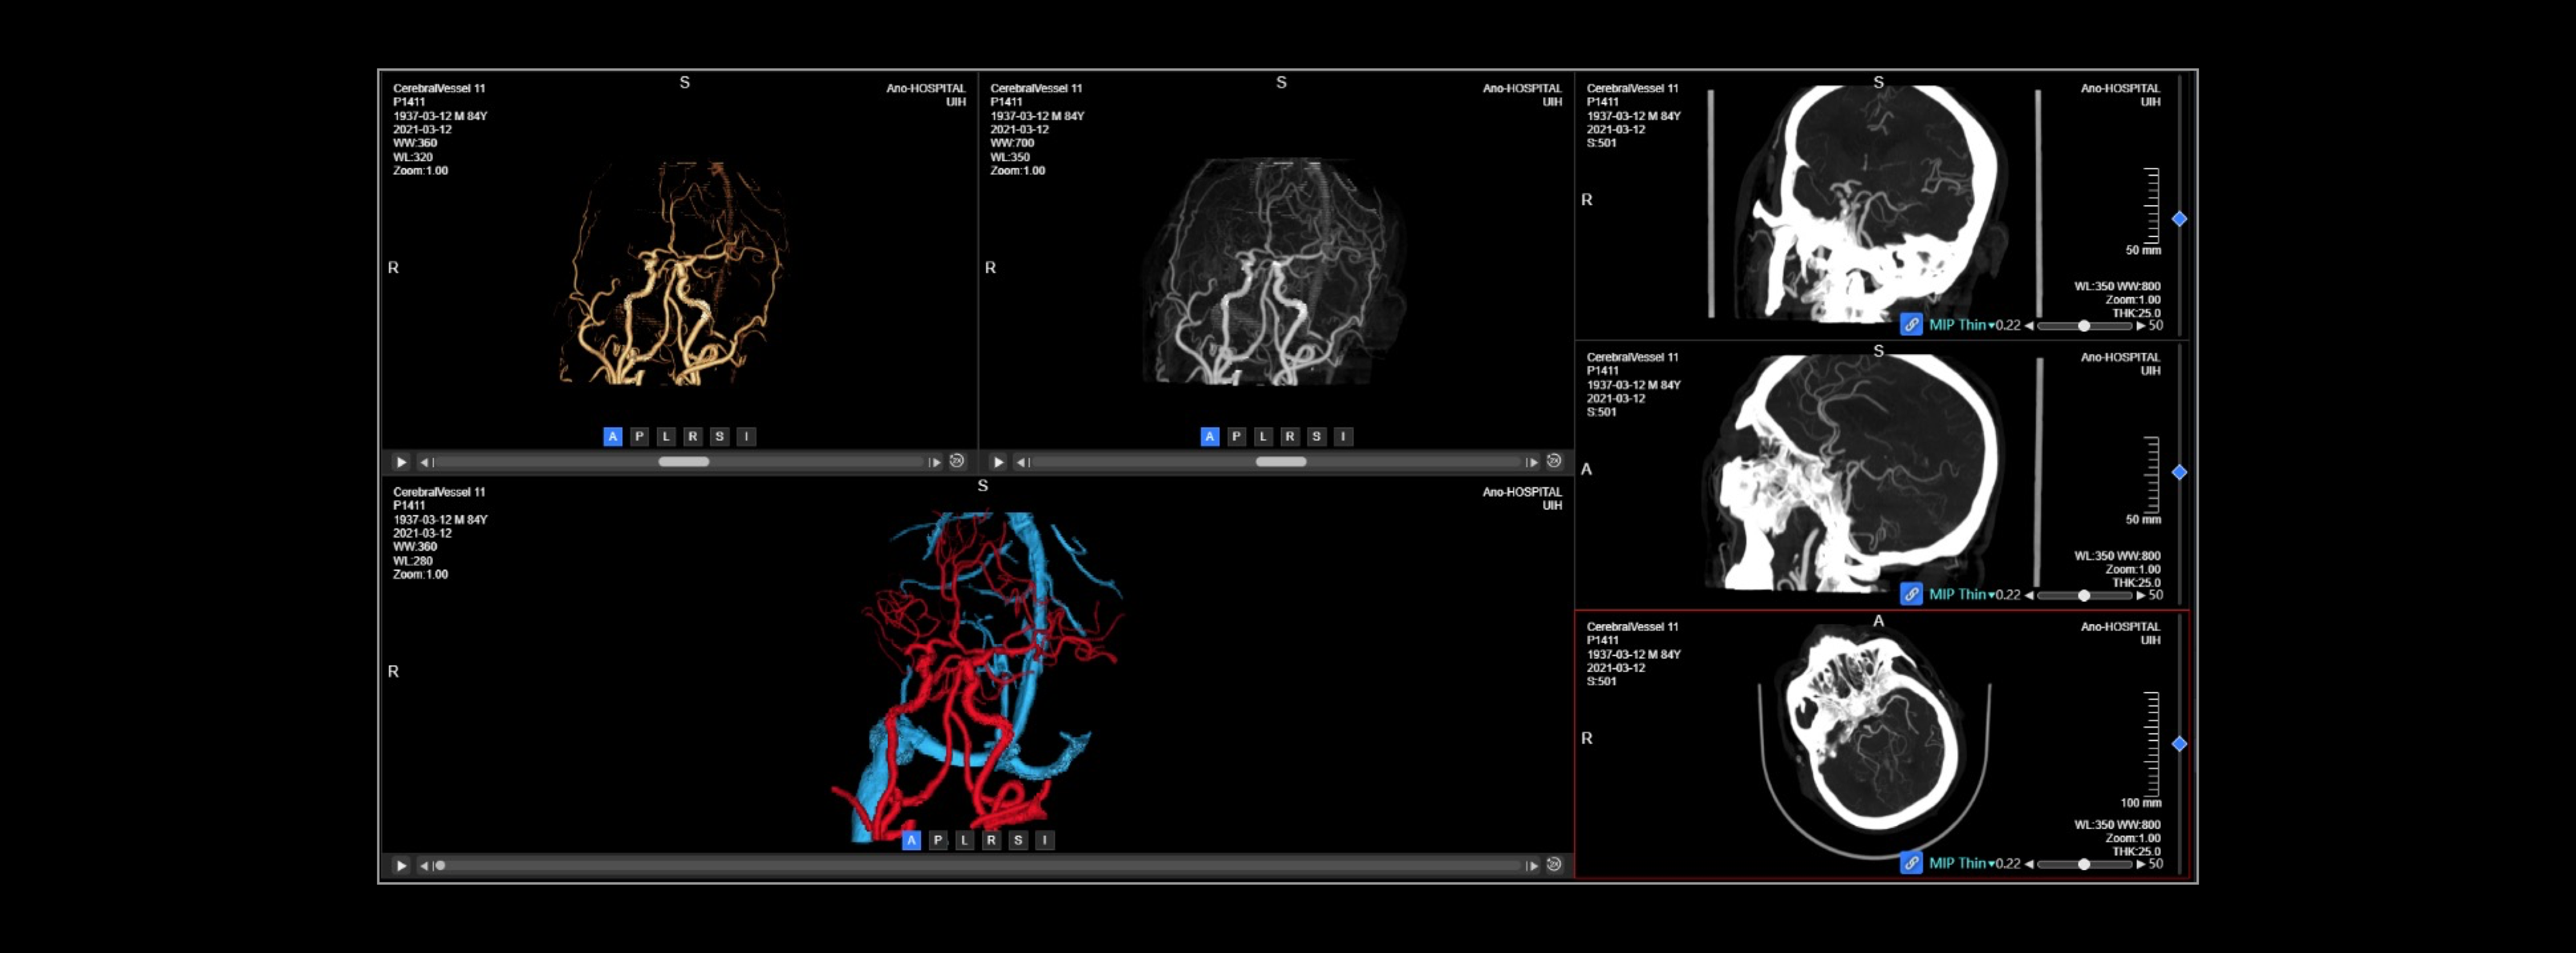Toggle link icon in middle sagittal MIP view

pyautogui.click(x=1911, y=594)
